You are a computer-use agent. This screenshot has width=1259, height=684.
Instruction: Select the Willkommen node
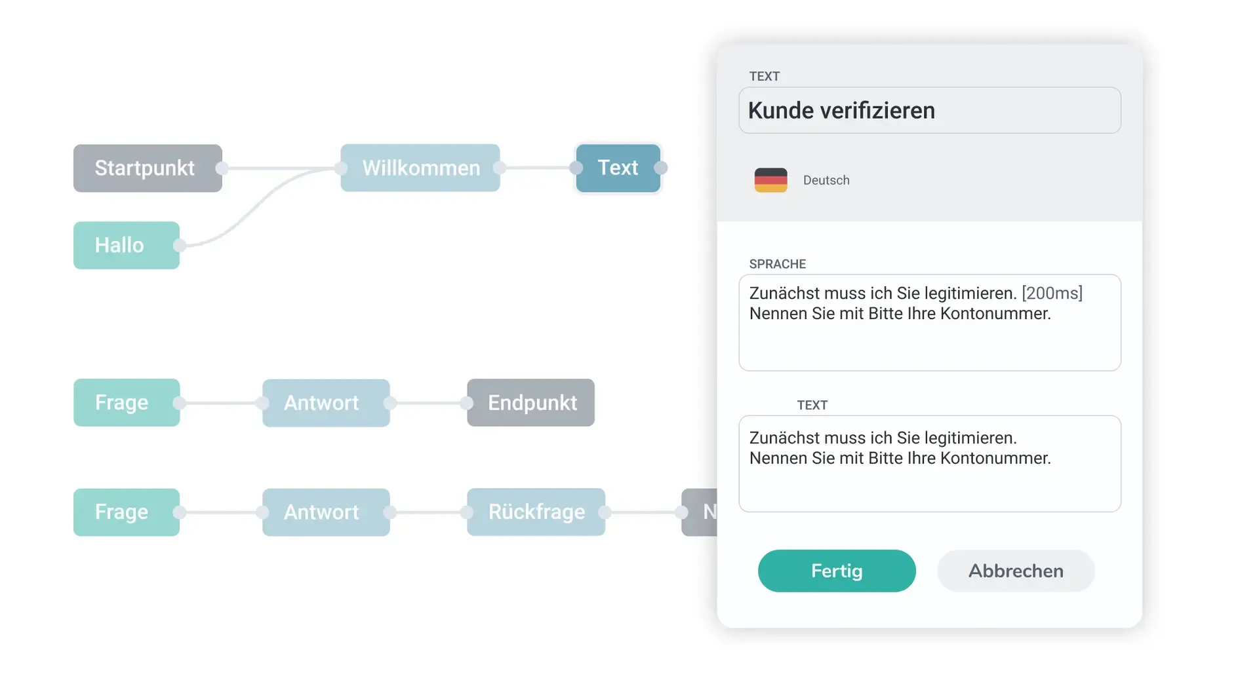click(x=420, y=168)
